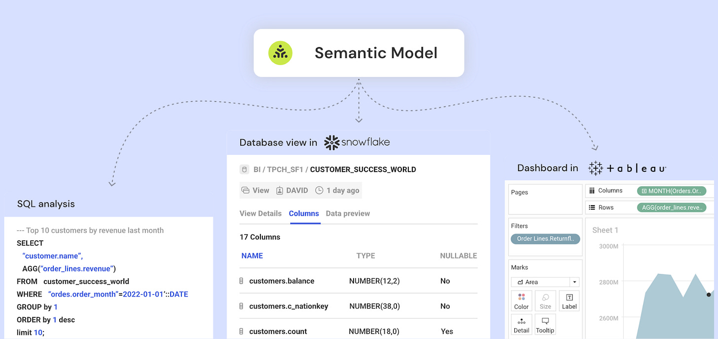The height and width of the screenshot is (339, 718).
Task: Open the Color marks card in Tableau
Action: click(x=521, y=301)
